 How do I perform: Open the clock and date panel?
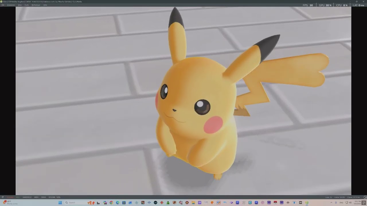(357, 203)
